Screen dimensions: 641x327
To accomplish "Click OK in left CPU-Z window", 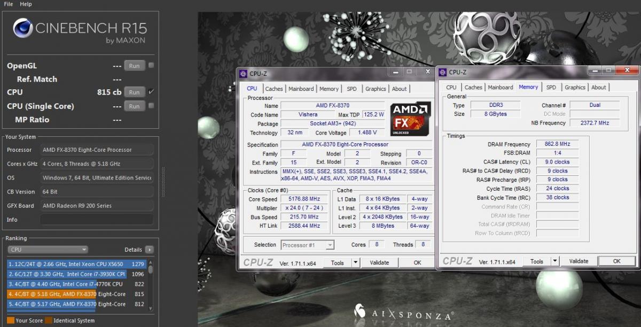I will 417,262.
